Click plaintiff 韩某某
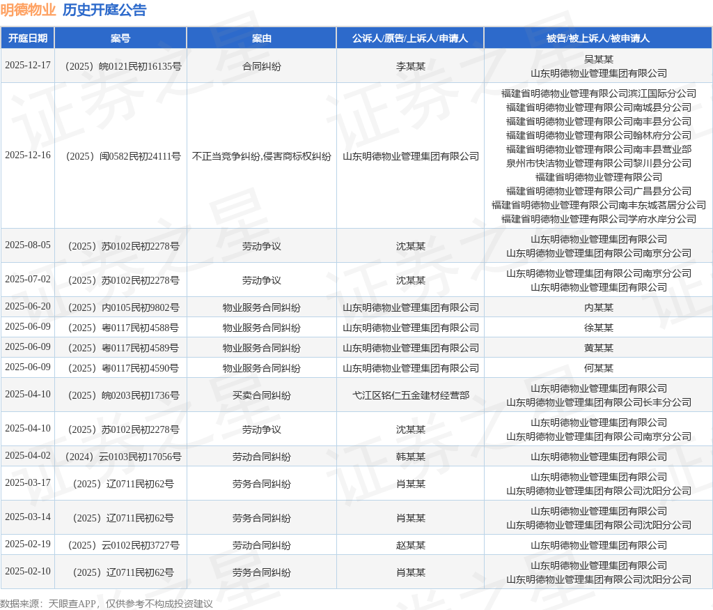This screenshot has width=713, height=610. click(410, 457)
